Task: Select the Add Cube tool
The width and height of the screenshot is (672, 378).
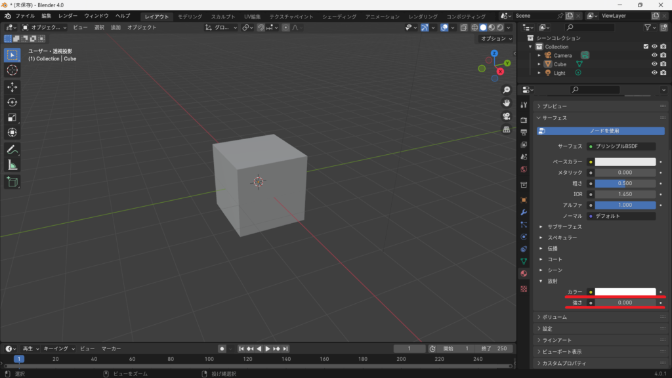Action: (x=12, y=182)
